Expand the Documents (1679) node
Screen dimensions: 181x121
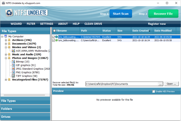(6, 44)
